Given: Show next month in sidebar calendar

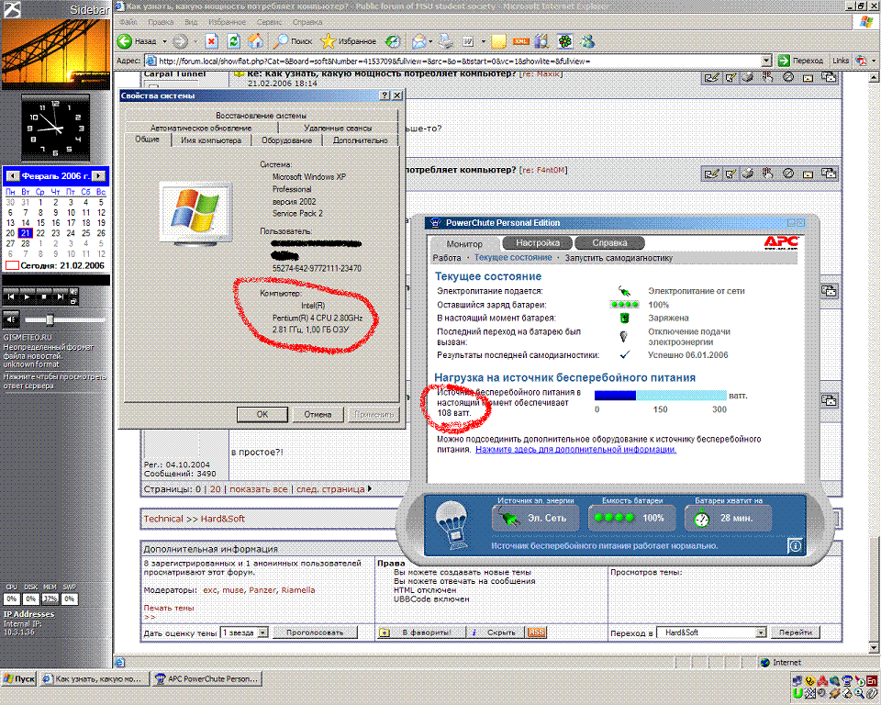Looking at the screenshot, I should point(98,176).
